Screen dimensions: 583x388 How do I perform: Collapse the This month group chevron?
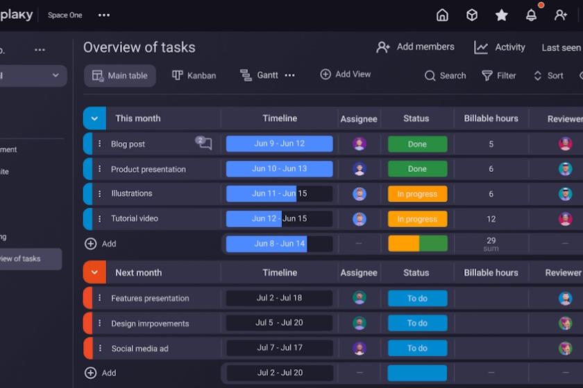point(94,118)
